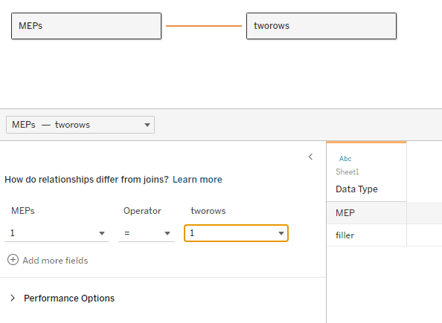The image size is (442, 323).
Task: Open the MEPs — tworows relationship dropdown
Action: click(80, 125)
